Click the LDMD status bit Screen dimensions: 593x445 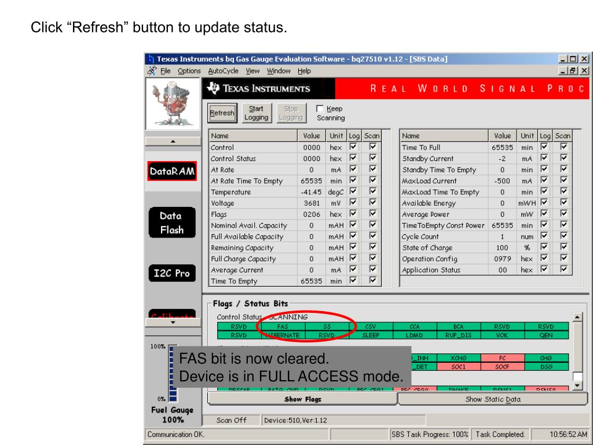click(x=415, y=335)
